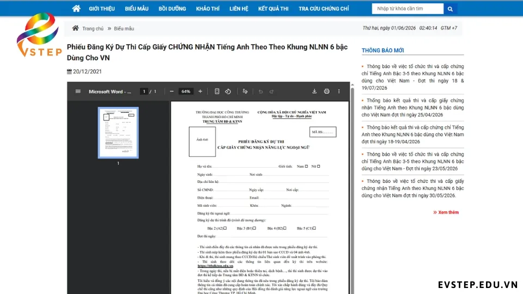Open notice for exam 23/05/2026

pos(412,161)
